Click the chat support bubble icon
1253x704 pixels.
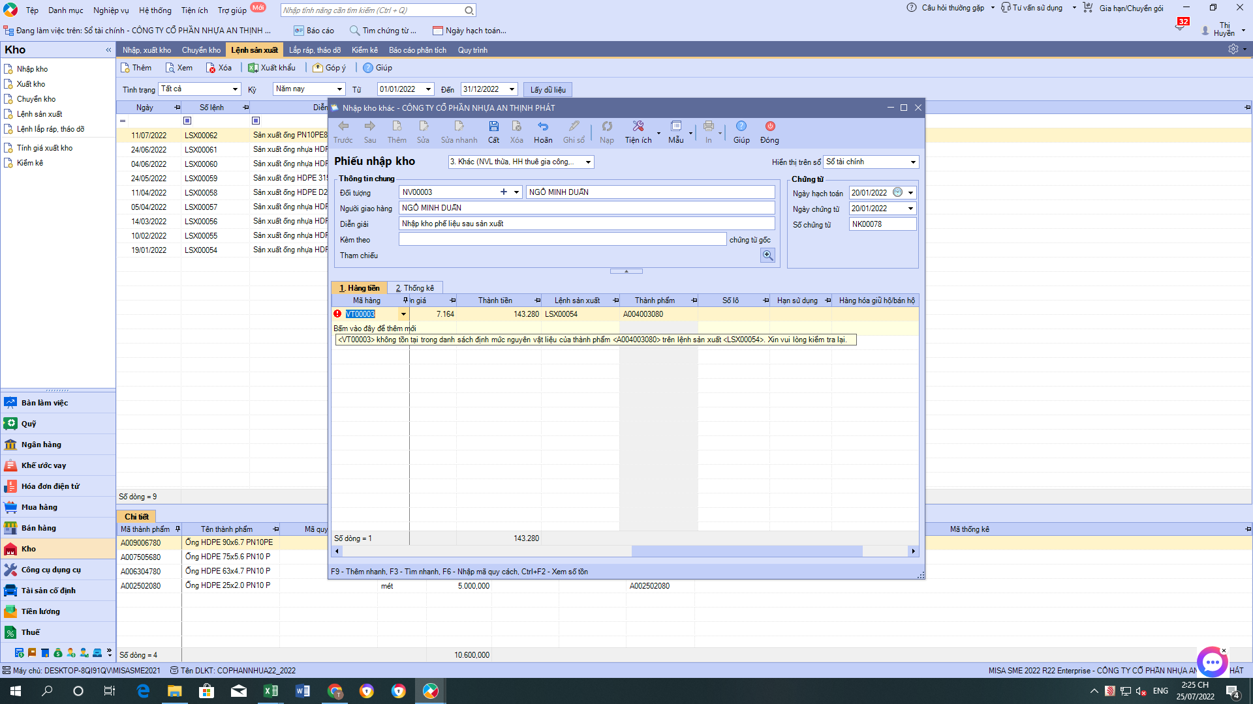pos(1212,662)
